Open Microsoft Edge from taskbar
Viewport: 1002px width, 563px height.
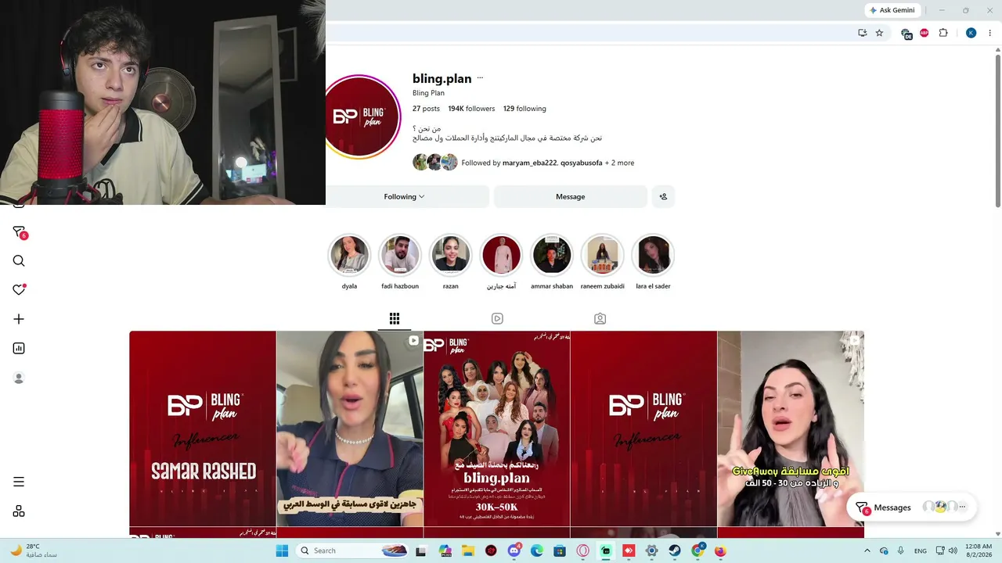(537, 550)
